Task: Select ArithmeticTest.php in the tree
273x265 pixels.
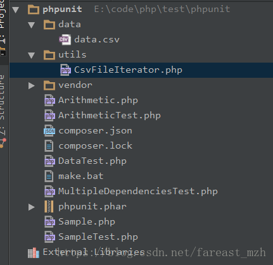Action: [110, 116]
